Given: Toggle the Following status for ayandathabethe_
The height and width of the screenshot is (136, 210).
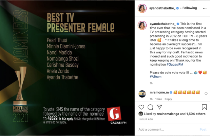Looking at the screenshot, I should click(190, 8).
